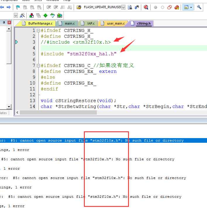This screenshot has width=207, height=208.
Task: Click the project panel vertical scroll thumb
Action: 9,47
